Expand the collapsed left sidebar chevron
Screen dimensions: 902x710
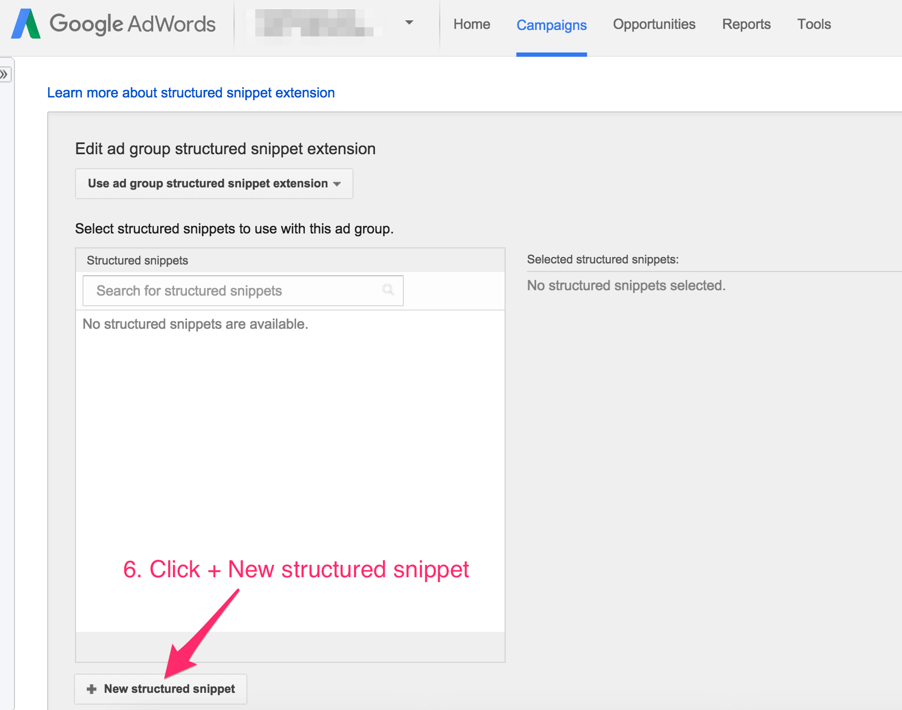coord(4,74)
